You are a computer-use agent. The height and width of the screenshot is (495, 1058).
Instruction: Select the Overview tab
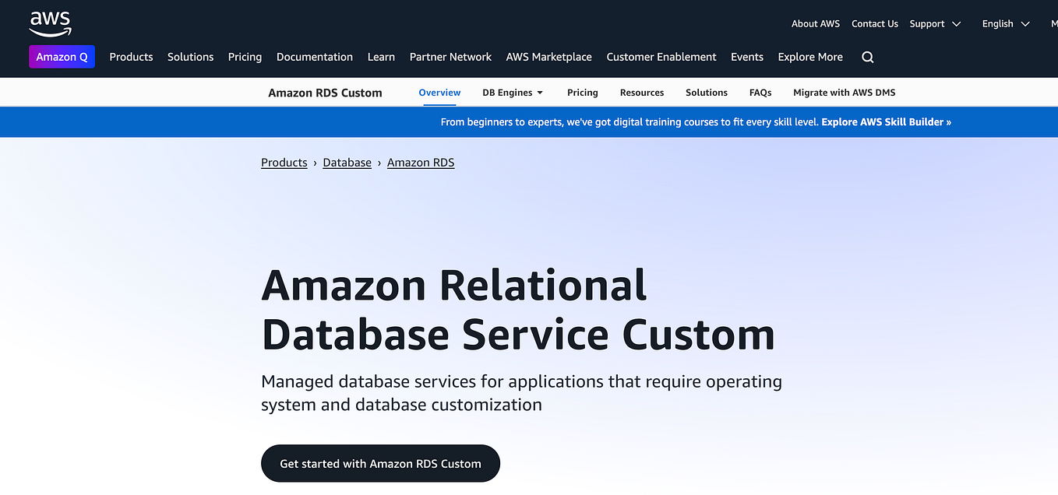439,92
